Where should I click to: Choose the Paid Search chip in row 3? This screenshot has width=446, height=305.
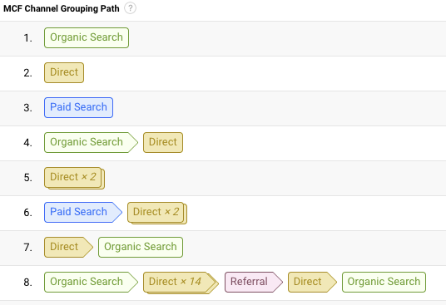(78, 108)
